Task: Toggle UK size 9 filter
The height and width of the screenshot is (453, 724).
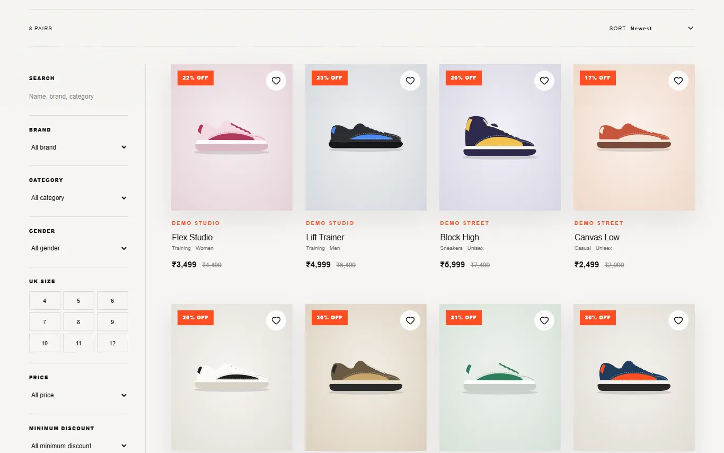Action: pyautogui.click(x=112, y=322)
